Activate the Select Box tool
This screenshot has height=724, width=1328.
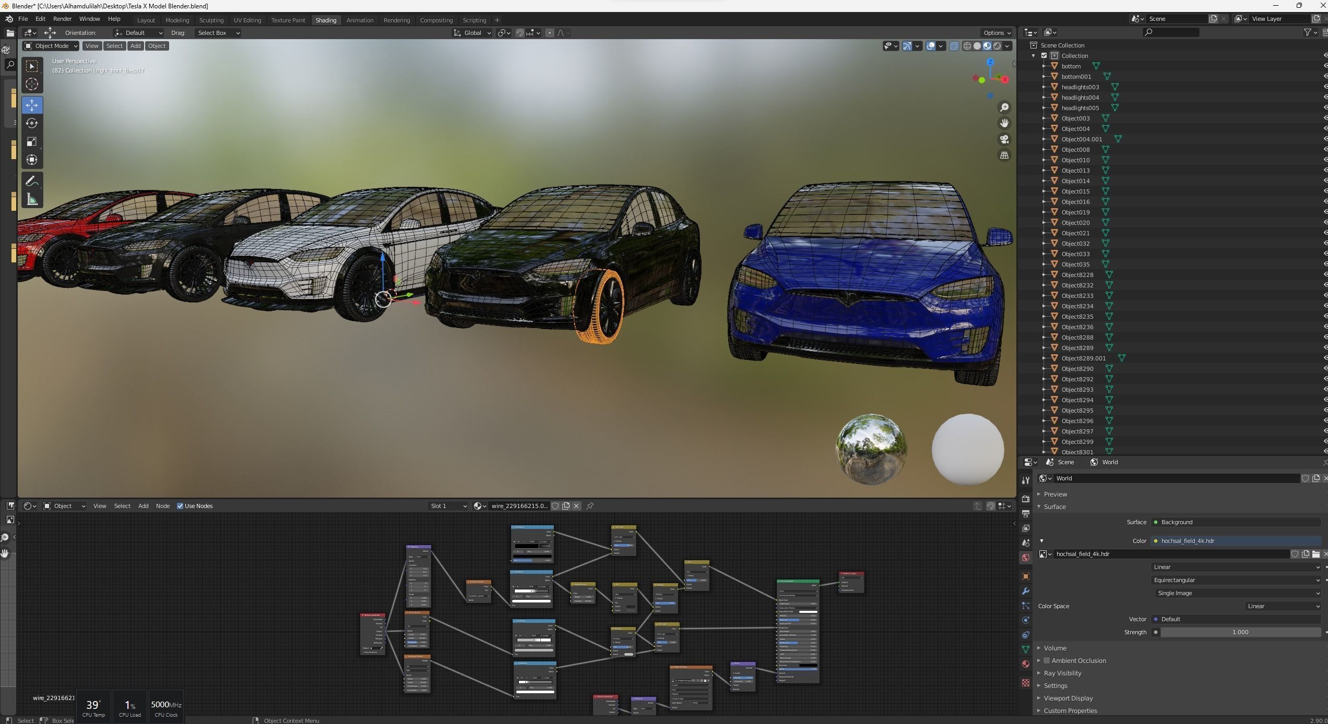tap(32, 66)
